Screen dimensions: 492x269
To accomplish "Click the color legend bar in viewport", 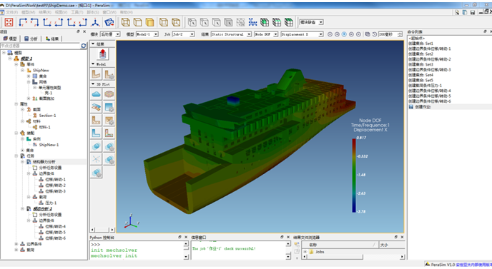I will pyautogui.click(x=354, y=176).
